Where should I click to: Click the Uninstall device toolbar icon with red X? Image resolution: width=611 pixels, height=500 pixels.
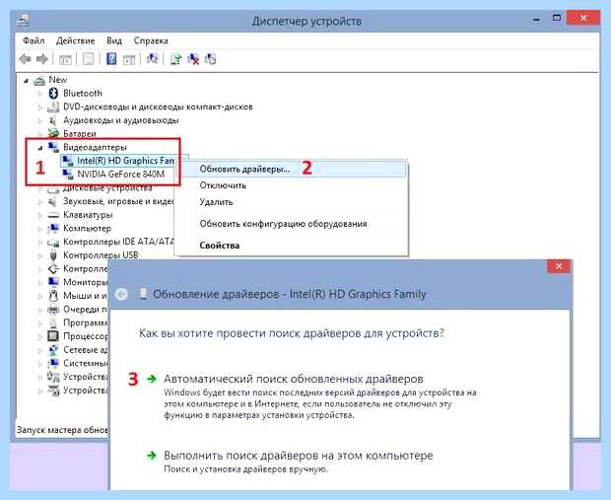[193, 59]
